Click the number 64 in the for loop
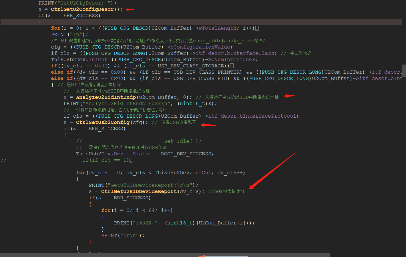Screen dimensions: 406x257 (x=152, y=210)
